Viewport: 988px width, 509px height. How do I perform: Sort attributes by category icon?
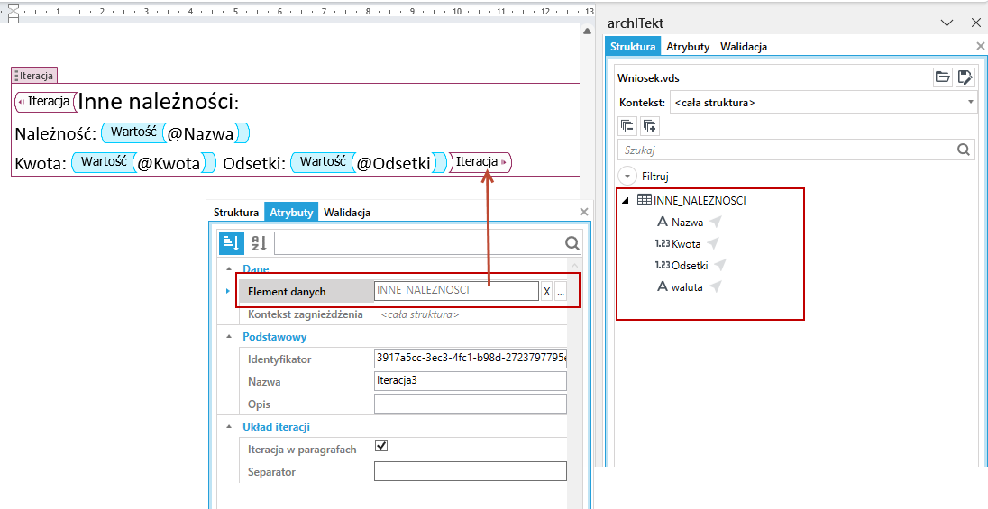[x=232, y=242]
